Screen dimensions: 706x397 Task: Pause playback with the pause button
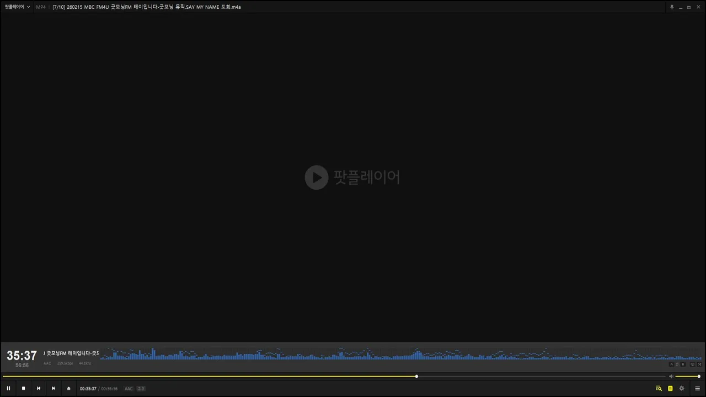tap(8, 388)
